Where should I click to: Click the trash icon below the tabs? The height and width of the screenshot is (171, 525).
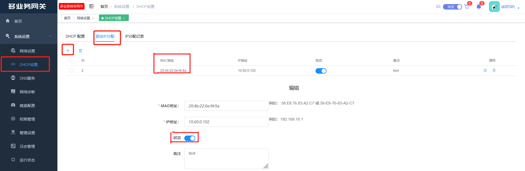point(80,51)
